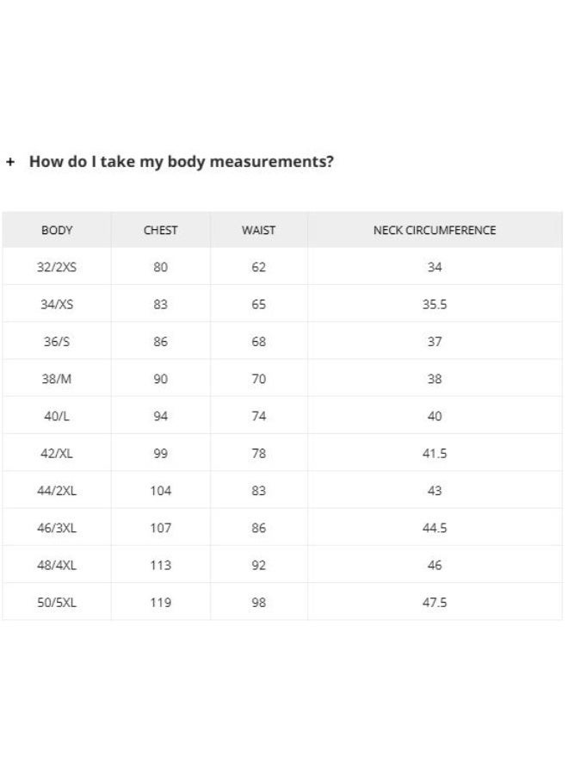The image size is (568, 775).
Task: Select waist value 74 in 40/L row
Action: coord(258,416)
